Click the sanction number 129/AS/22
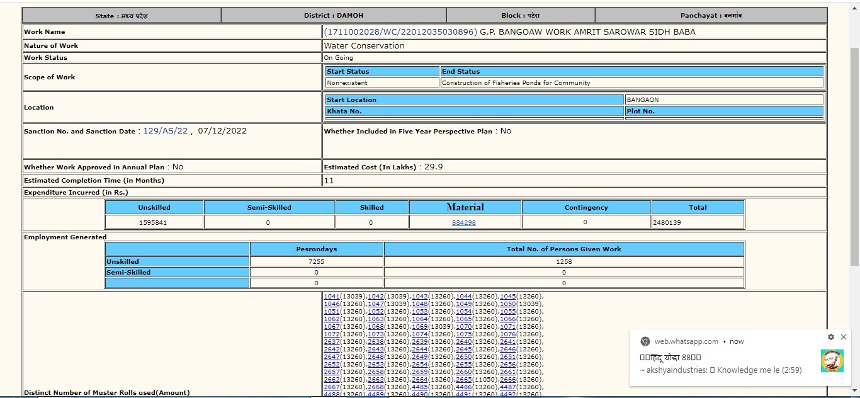This screenshot has width=860, height=398. tap(166, 131)
